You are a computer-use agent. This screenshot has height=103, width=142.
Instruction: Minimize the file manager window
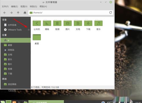101,2
